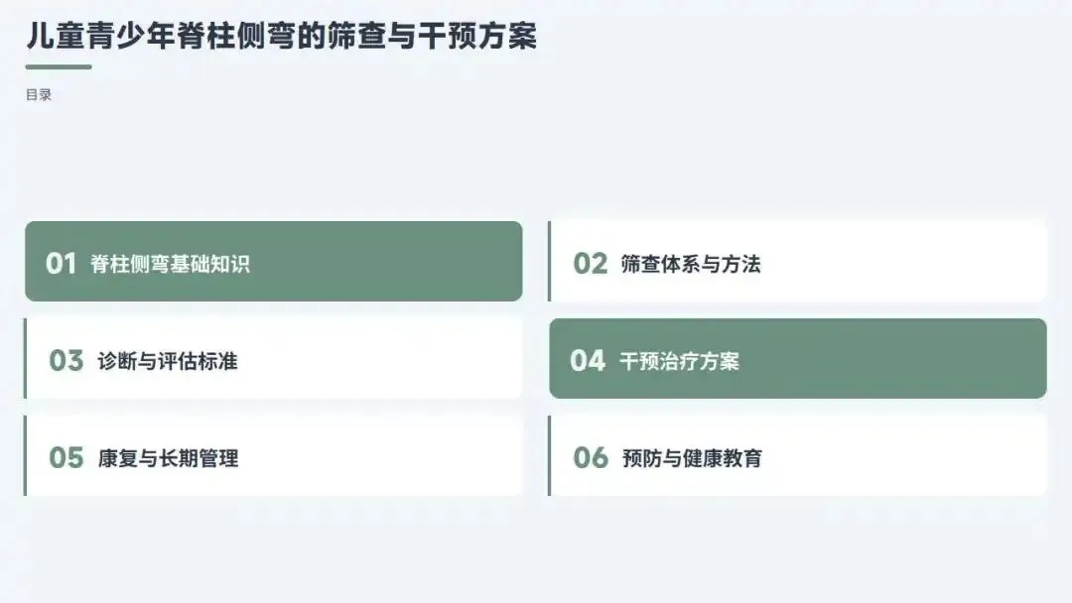This screenshot has height=603, width=1072.
Task: Click the slide title 儿童青少年脊柱侧弯的筛查与干预方案
Action: click(x=282, y=36)
